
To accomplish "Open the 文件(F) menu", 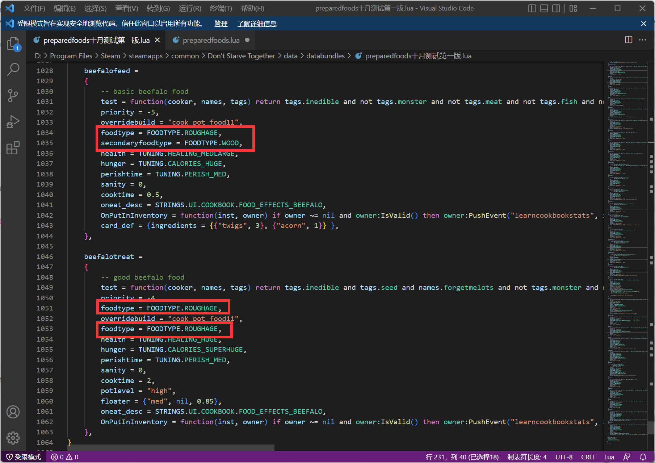I will click(34, 8).
